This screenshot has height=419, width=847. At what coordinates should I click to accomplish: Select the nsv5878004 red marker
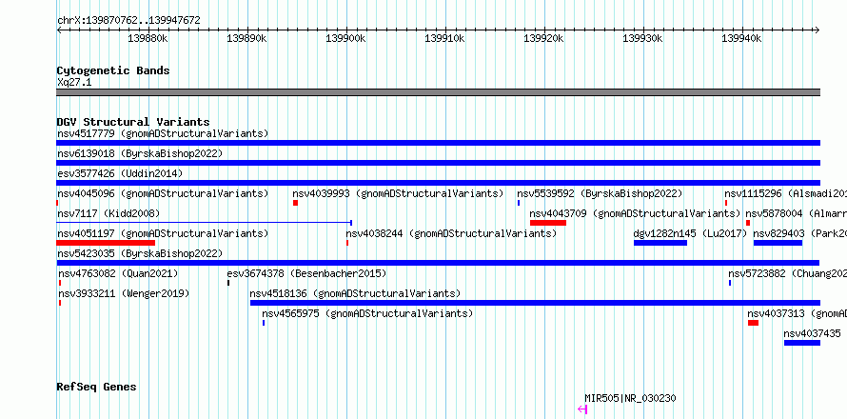(748, 223)
